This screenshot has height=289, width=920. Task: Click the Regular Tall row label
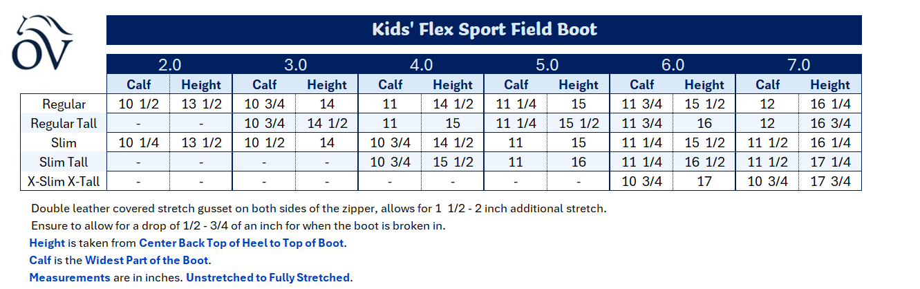64,124
